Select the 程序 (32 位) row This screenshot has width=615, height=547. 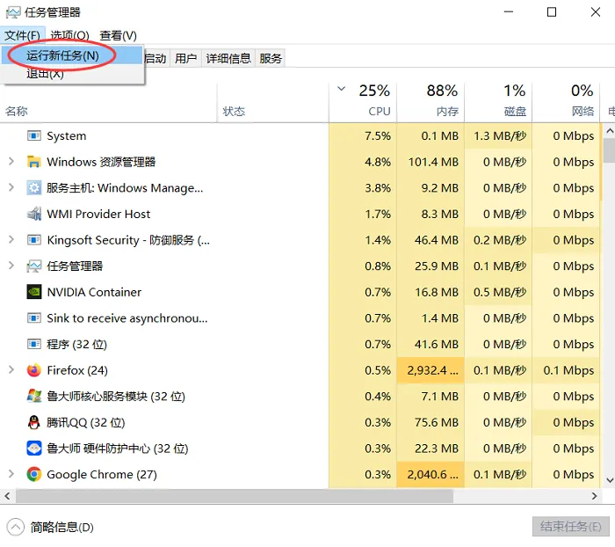click(x=300, y=345)
